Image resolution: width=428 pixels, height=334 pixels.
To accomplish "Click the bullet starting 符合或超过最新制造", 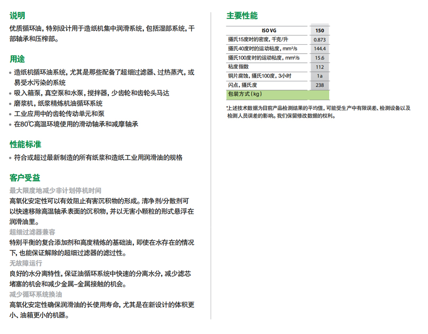I will coord(98,157).
